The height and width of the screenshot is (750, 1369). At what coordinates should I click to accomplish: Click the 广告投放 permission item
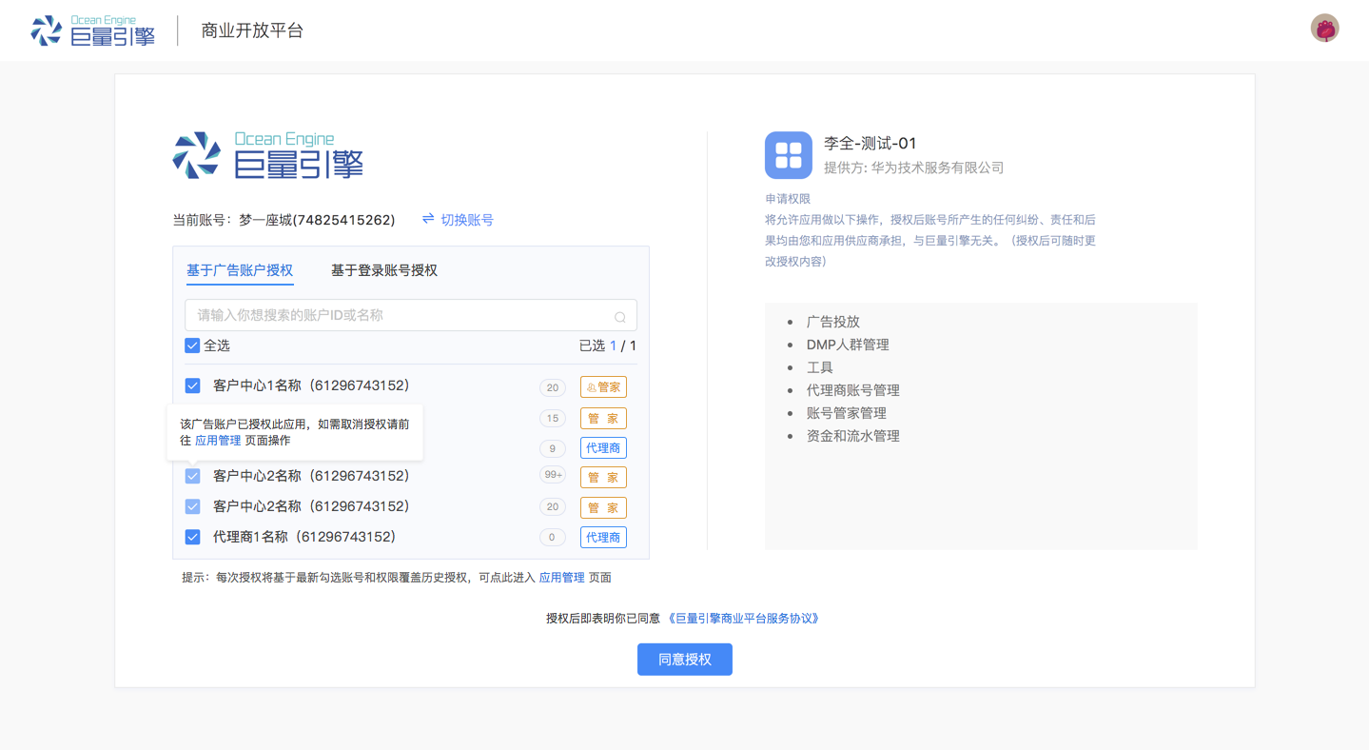pyautogui.click(x=833, y=322)
